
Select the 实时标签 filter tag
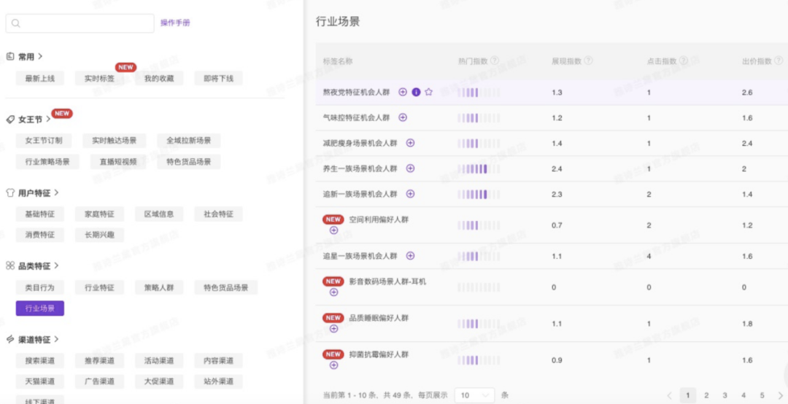point(99,79)
